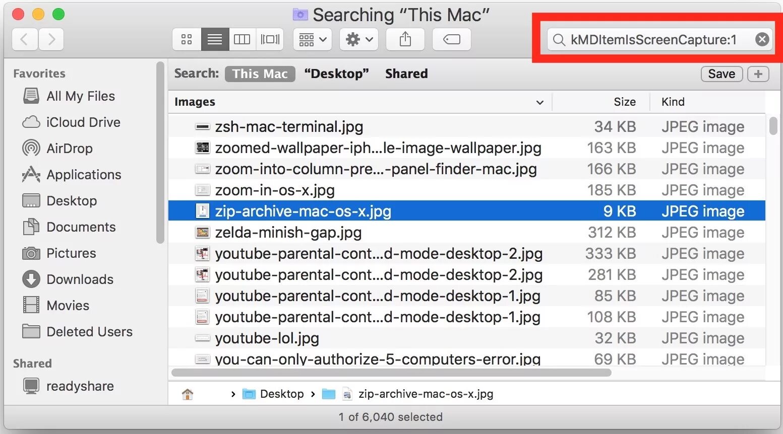Go back with the left arrow button

pyautogui.click(x=24, y=39)
